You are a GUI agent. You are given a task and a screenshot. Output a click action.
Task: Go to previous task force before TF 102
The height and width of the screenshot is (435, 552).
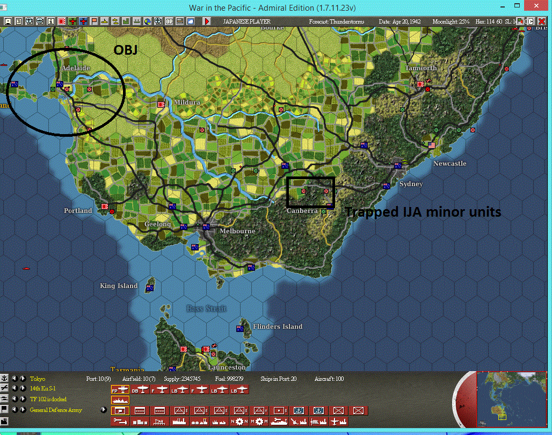[14, 399]
